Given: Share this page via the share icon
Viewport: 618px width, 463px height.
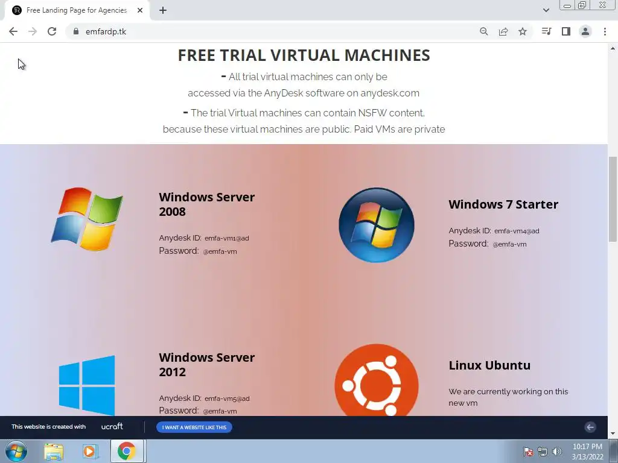Looking at the screenshot, I should click(x=503, y=31).
